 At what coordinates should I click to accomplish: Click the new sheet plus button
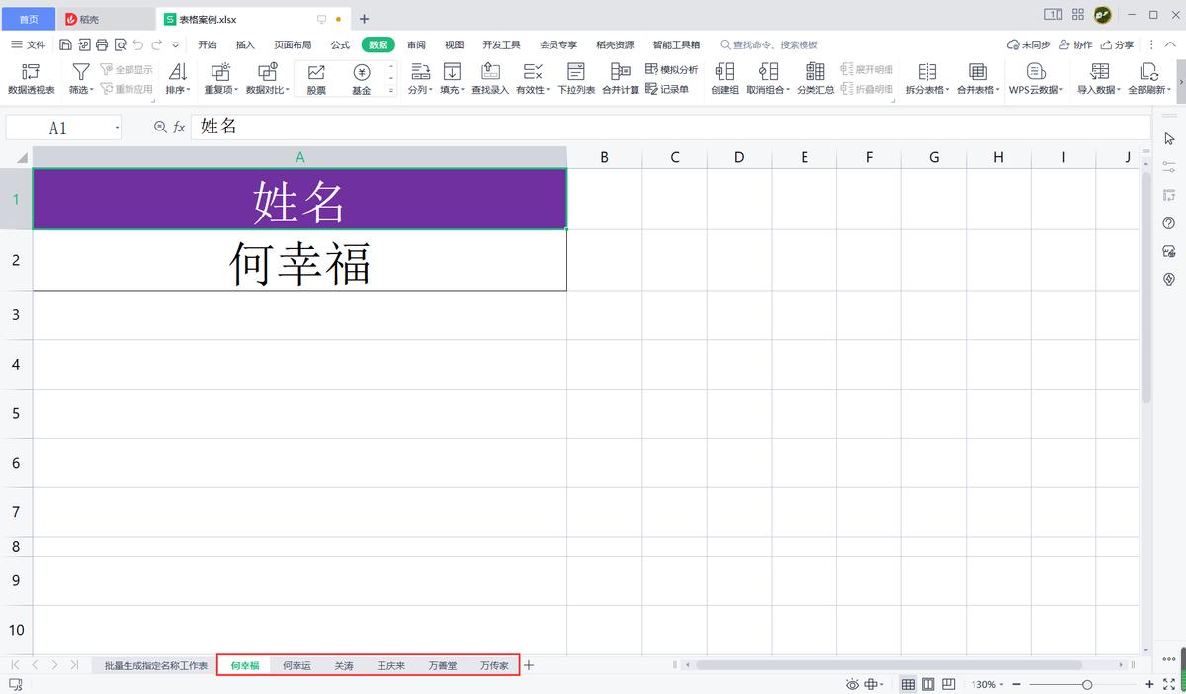click(x=529, y=665)
